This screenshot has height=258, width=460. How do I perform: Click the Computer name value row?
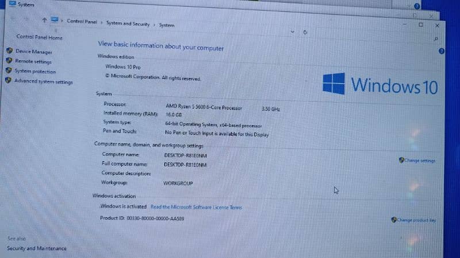coord(185,155)
